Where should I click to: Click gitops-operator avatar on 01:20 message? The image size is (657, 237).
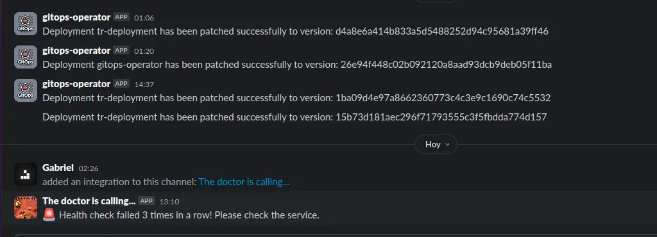pyautogui.click(x=26, y=57)
